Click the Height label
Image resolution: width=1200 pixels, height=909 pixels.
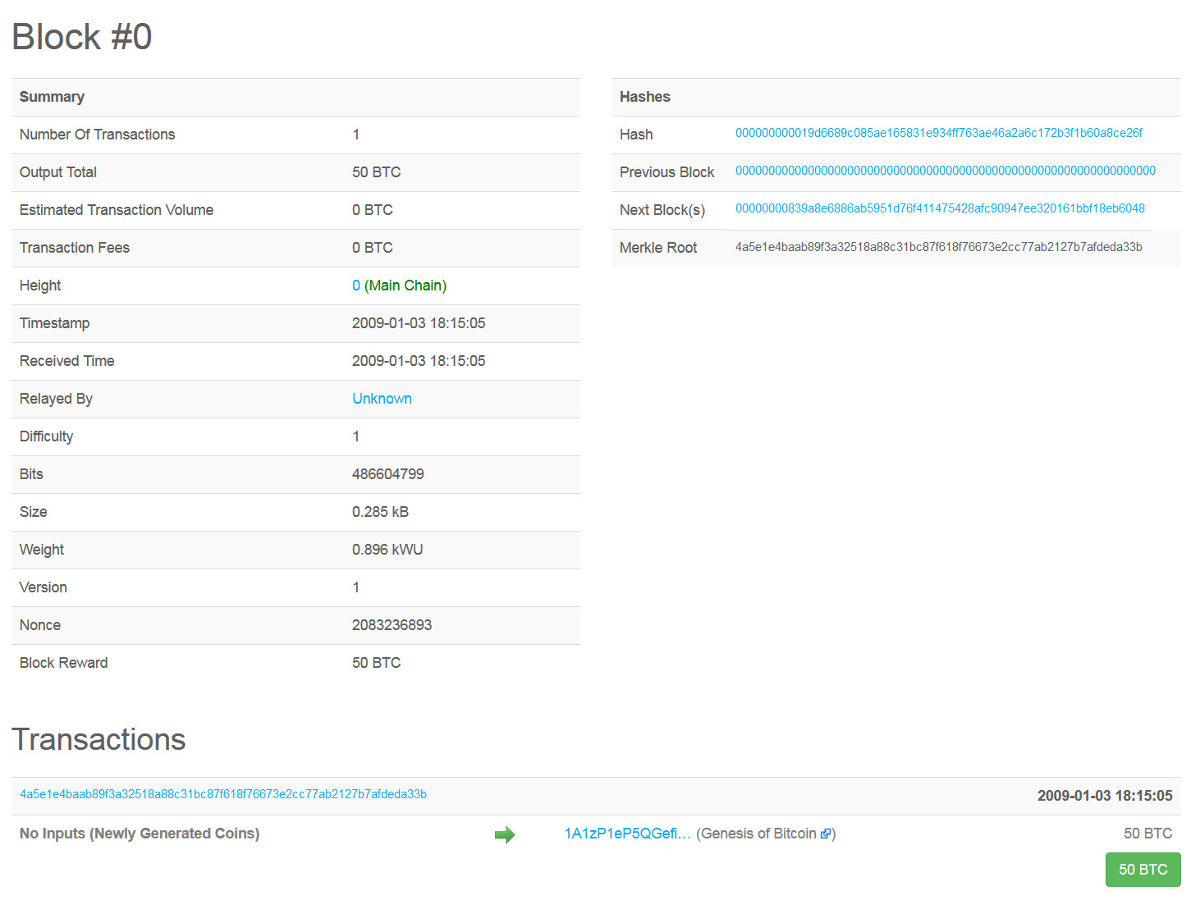point(40,285)
